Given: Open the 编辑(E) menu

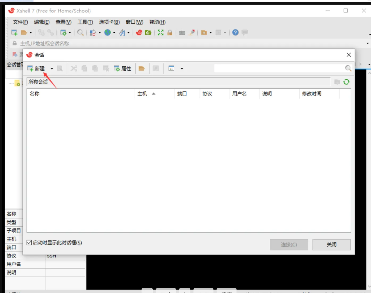Looking at the screenshot, I should click(42, 22).
